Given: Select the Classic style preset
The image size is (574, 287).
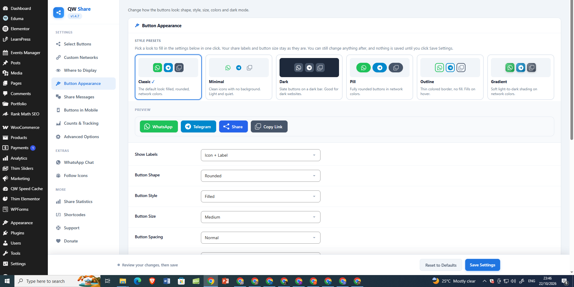Looking at the screenshot, I should pos(168,77).
